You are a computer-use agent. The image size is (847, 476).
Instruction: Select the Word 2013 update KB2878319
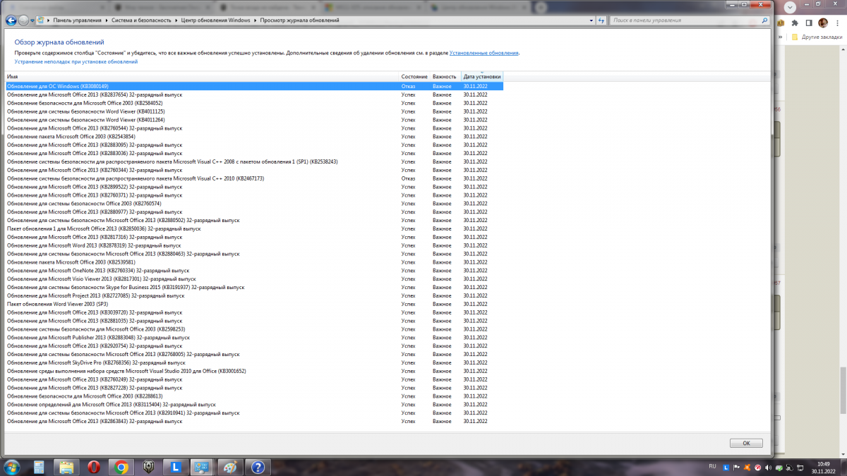tap(254, 245)
